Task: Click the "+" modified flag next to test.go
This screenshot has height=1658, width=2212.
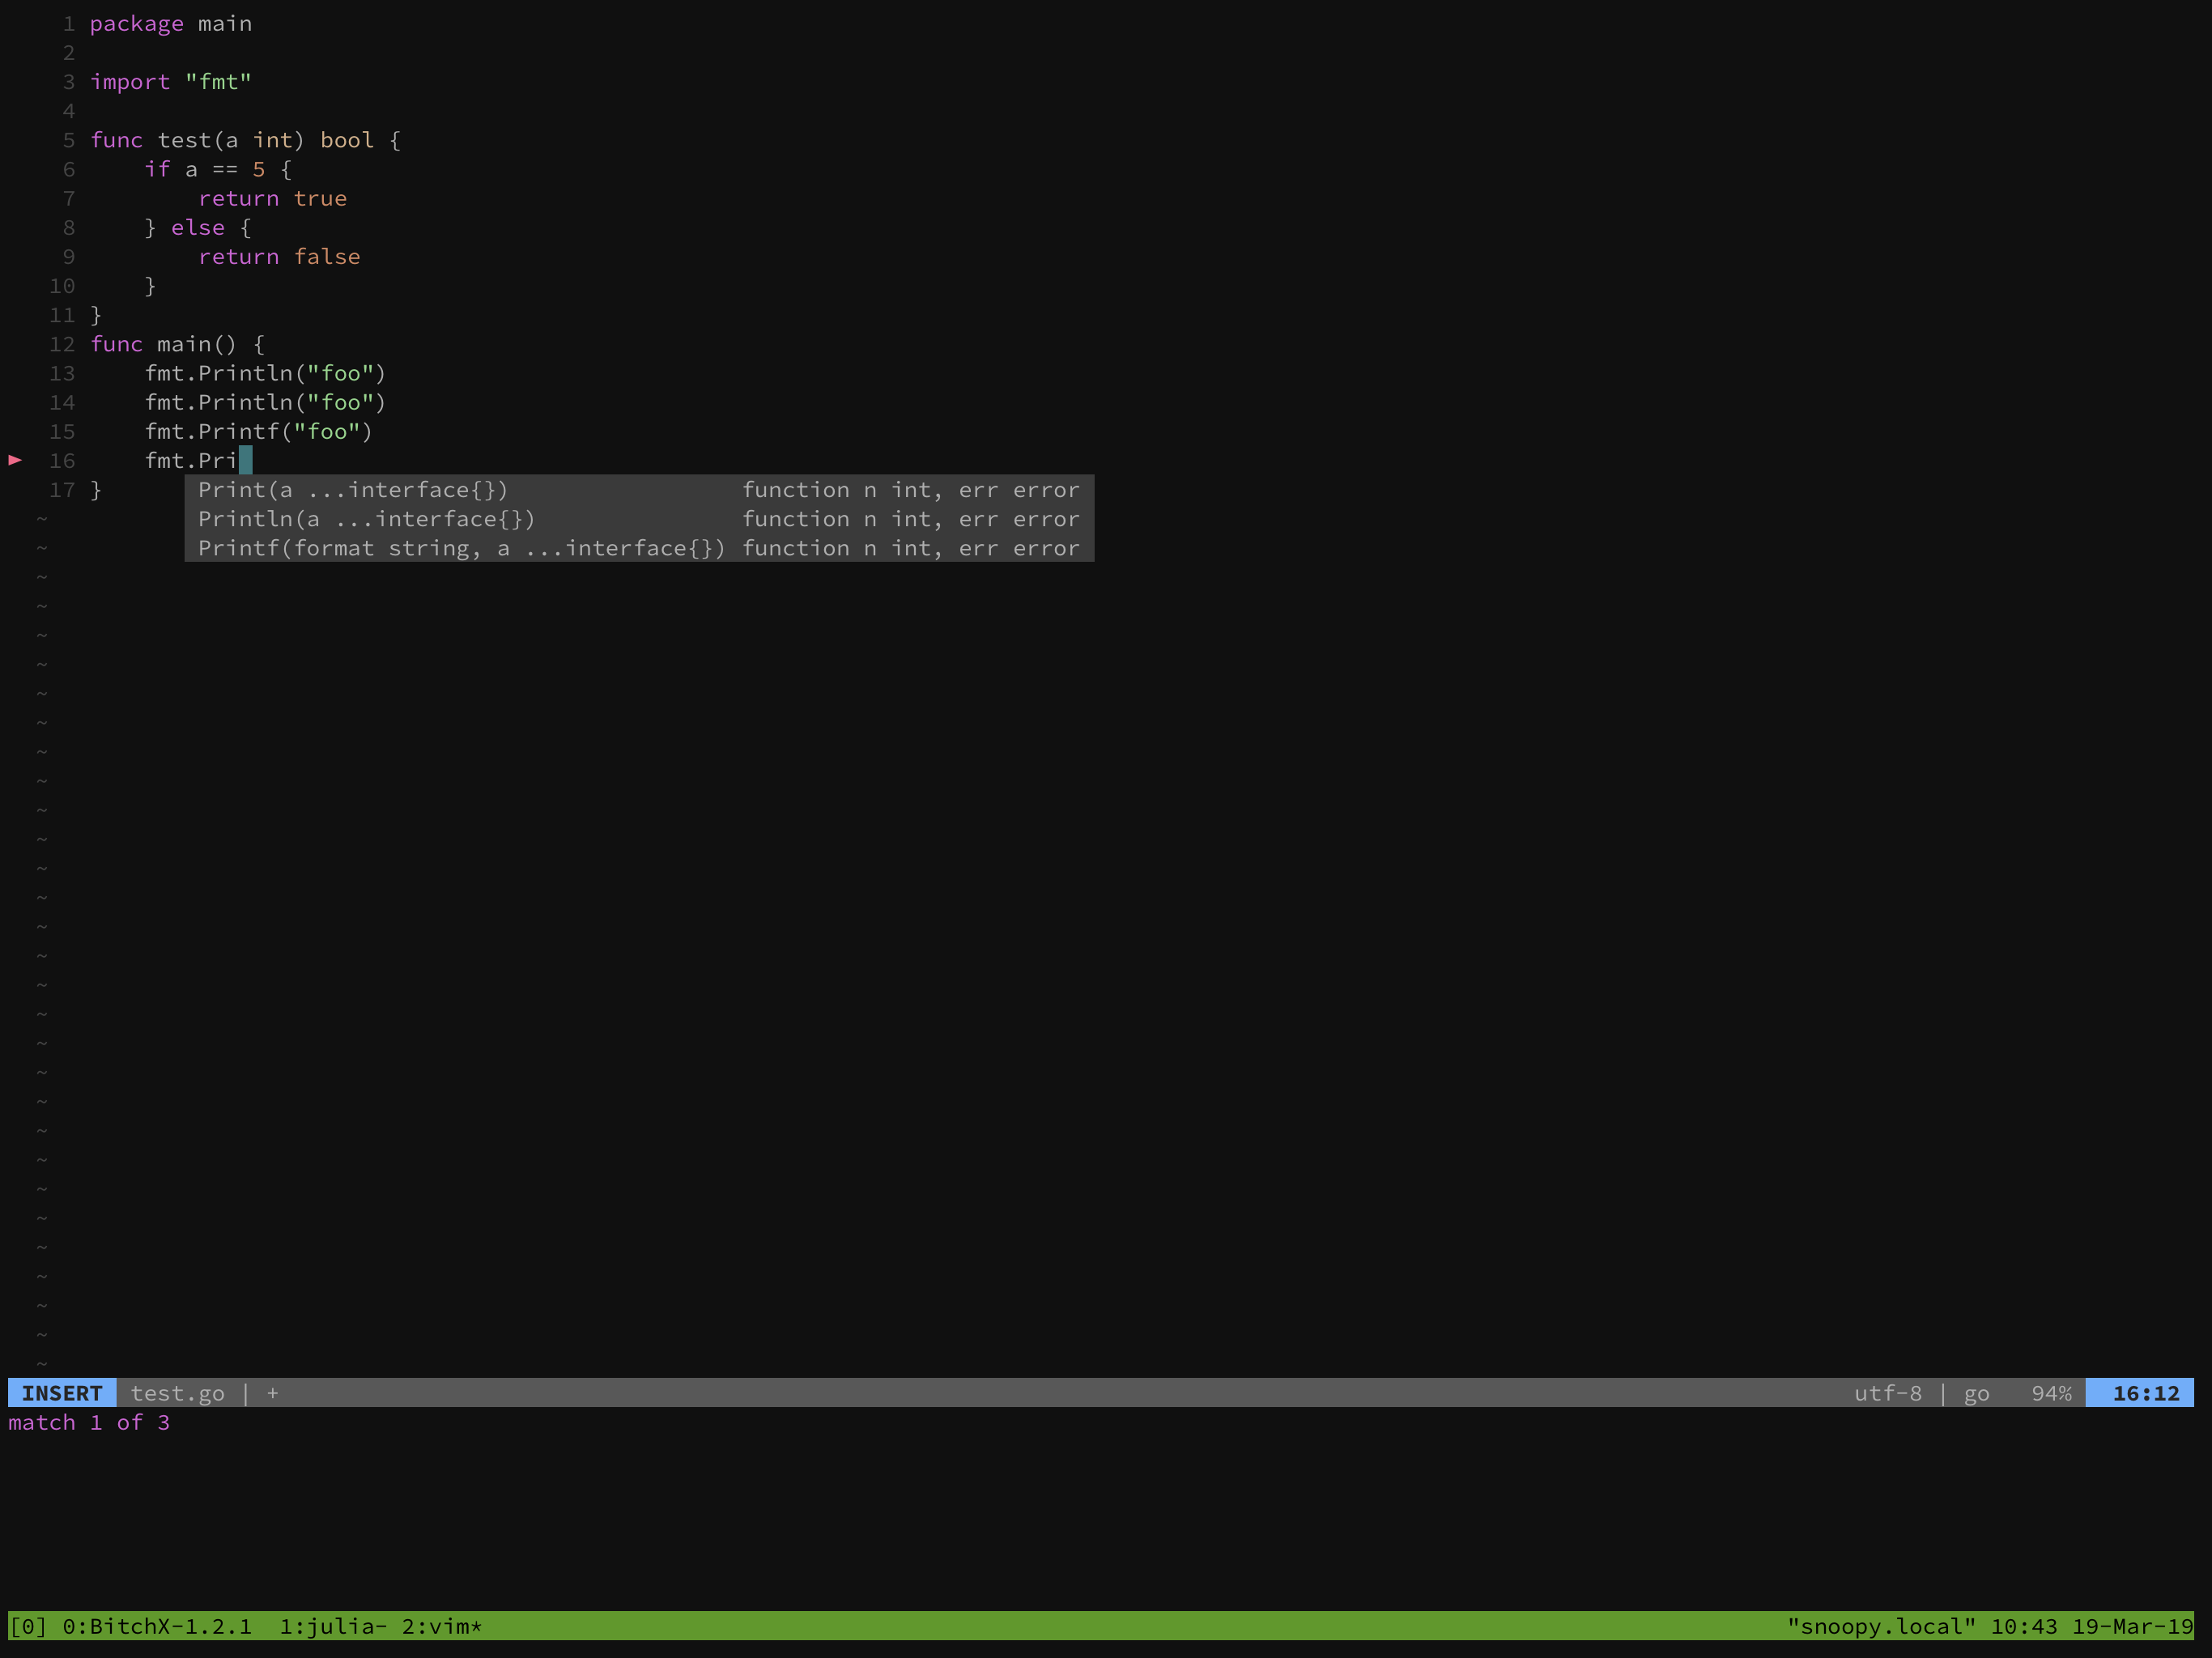Action: (272, 1393)
